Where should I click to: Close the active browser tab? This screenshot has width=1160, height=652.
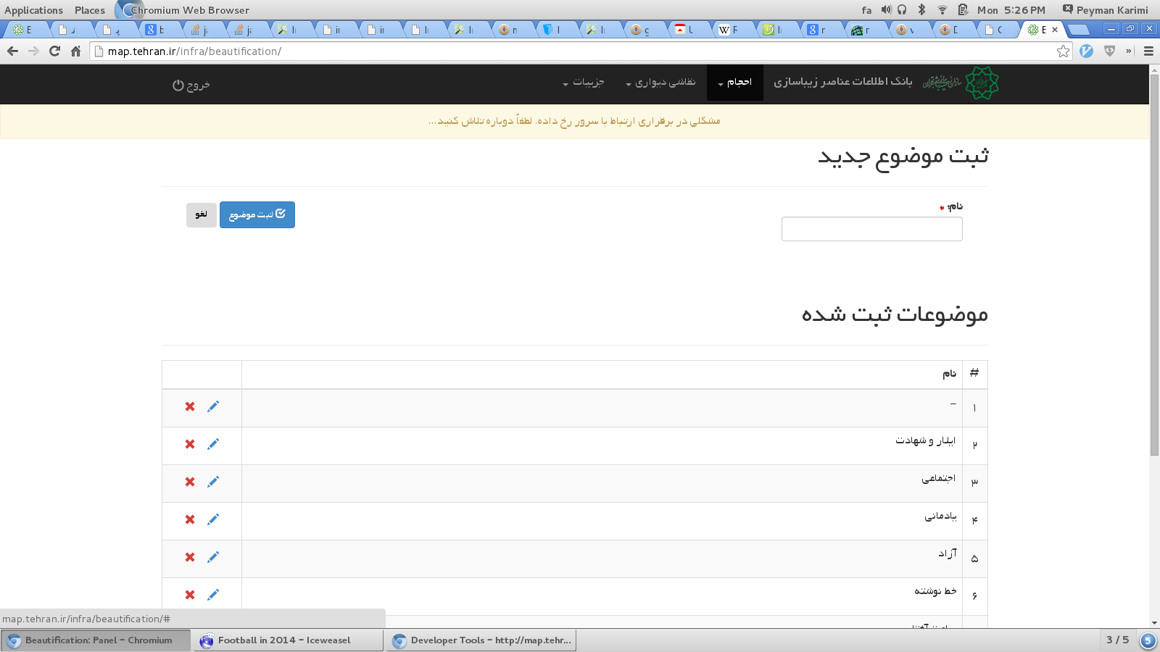(x=1055, y=30)
